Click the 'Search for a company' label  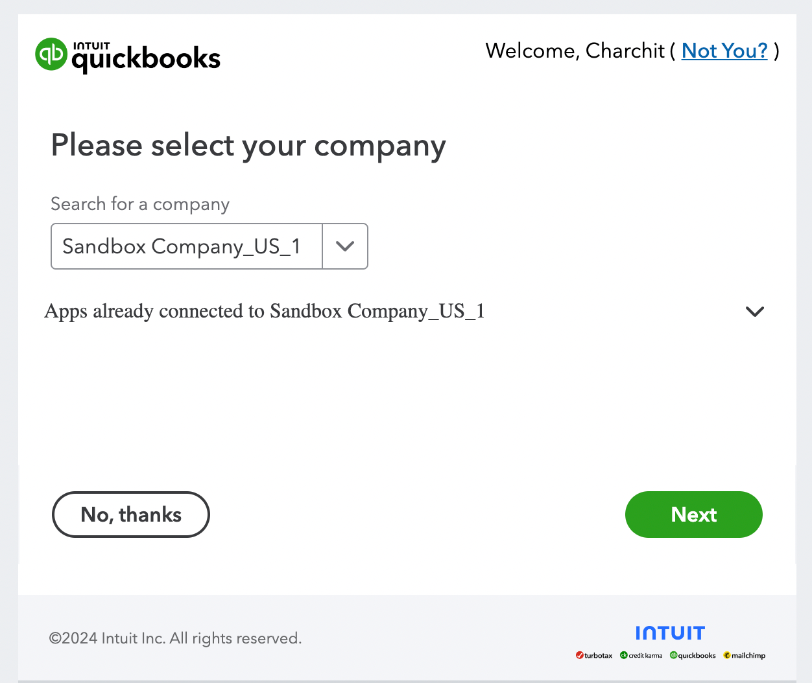click(x=140, y=204)
